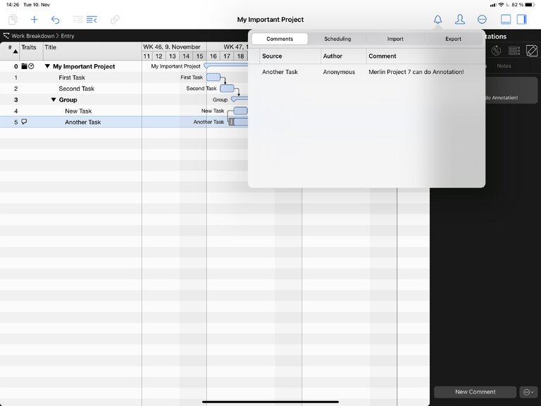541x406 pixels.
Task: Switch to the Scheduling tab
Action: pos(337,39)
